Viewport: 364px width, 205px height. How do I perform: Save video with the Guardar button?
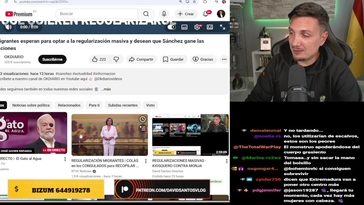173,59
